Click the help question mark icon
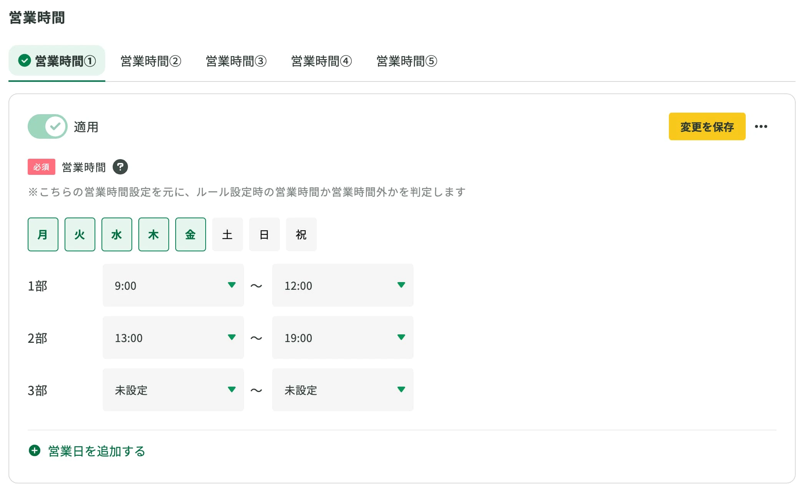This screenshot has height=495, width=808. point(120,167)
